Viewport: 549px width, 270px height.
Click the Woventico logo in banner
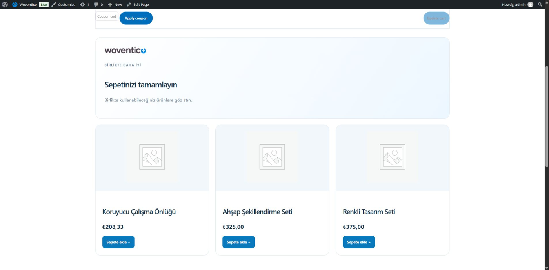[x=125, y=50]
